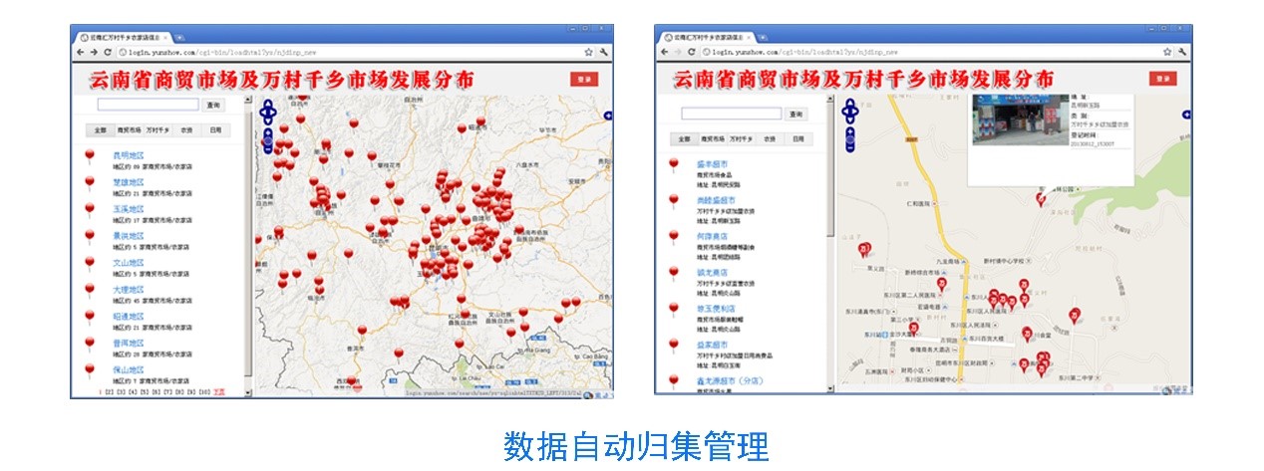1264x471 pixels.
Task: Open 盛丰超市 store link
Action: point(711,164)
